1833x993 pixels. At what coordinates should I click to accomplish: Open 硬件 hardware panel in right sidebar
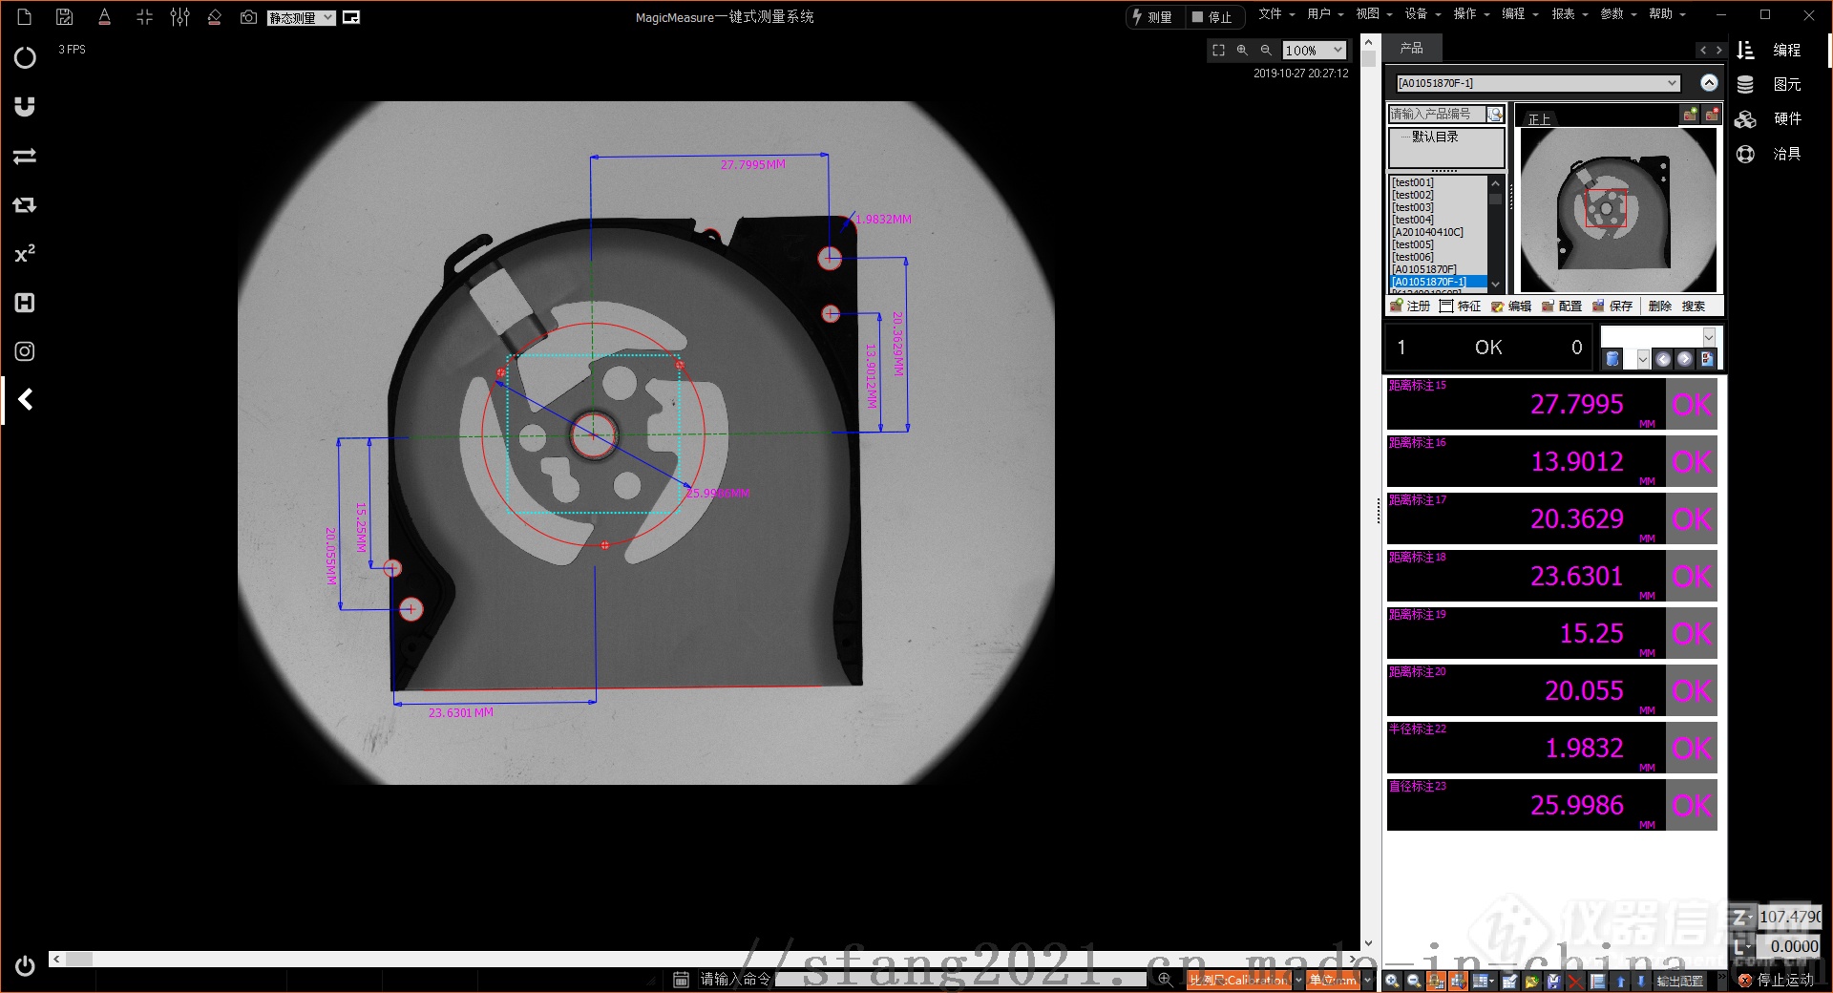click(1771, 118)
